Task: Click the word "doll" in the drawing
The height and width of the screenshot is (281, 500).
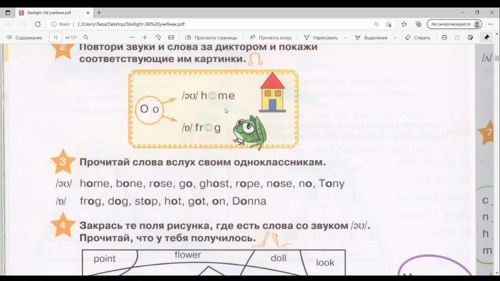Action: coord(279,258)
